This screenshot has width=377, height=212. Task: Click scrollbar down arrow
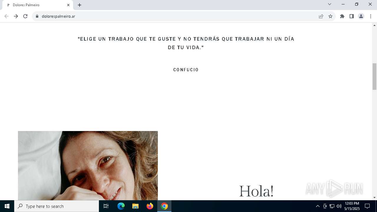click(375, 198)
